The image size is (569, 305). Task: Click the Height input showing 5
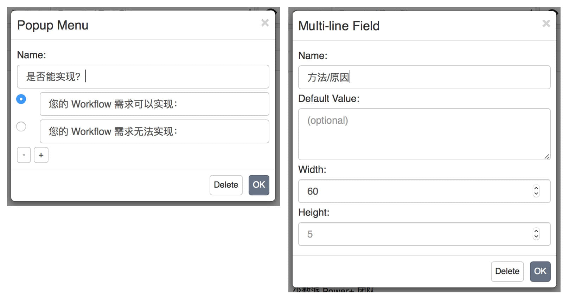(415, 234)
